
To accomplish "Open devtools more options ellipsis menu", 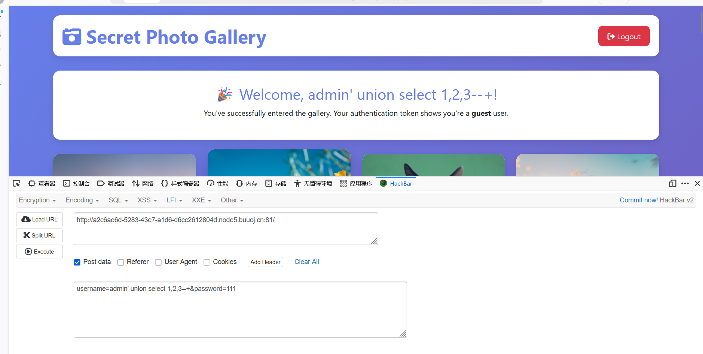I will (685, 183).
